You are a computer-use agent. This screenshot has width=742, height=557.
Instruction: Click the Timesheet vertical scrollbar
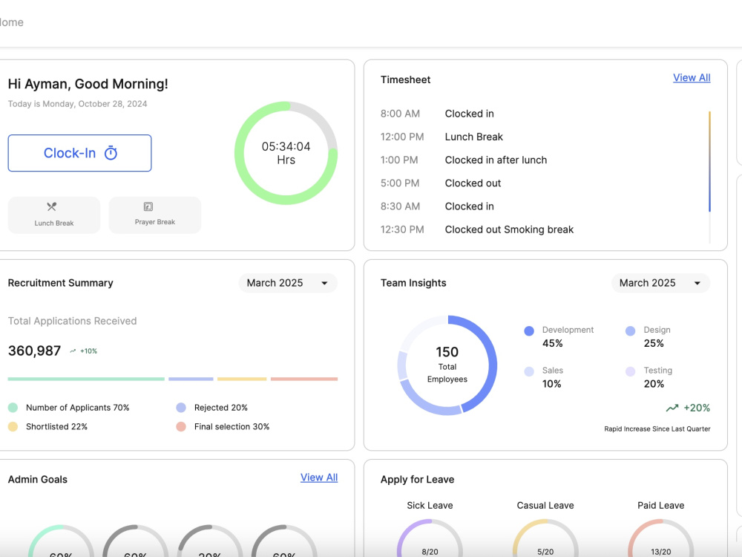pyautogui.click(x=709, y=161)
